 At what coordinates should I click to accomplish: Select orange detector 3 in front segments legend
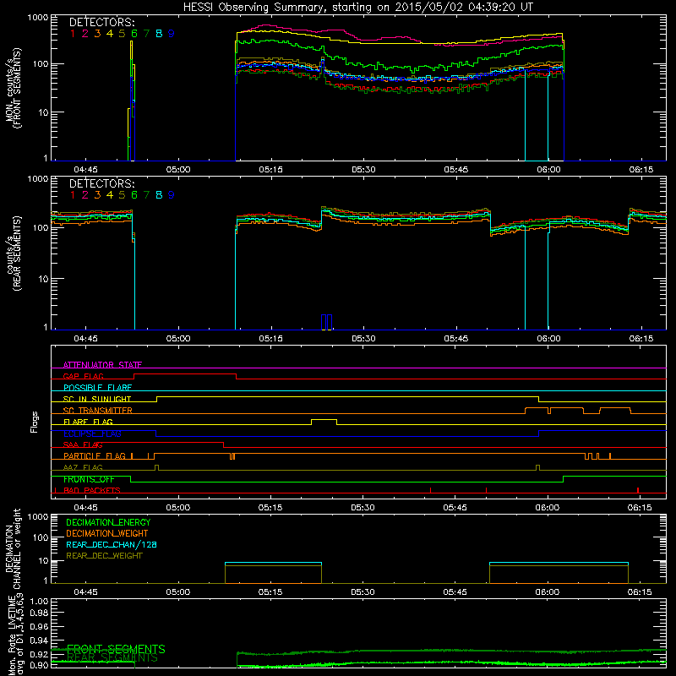pyautogui.click(x=97, y=34)
